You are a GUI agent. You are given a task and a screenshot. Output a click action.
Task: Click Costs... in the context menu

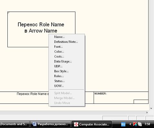[67, 56]
